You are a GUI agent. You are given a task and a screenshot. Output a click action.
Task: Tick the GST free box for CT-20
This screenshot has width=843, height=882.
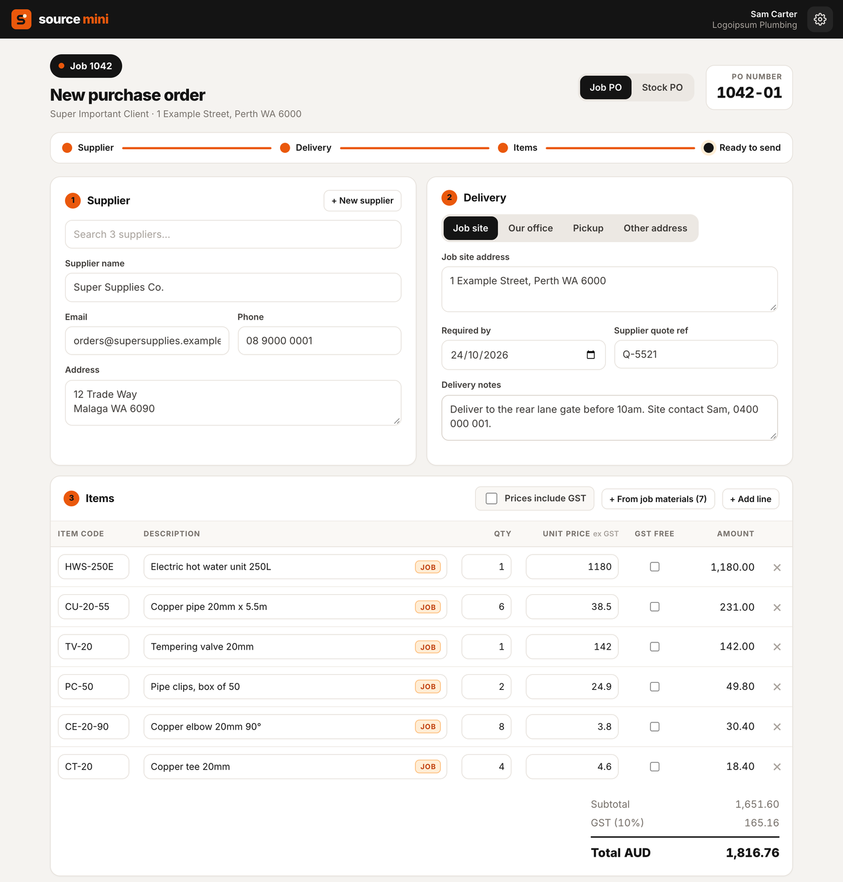tap(655, 766)
